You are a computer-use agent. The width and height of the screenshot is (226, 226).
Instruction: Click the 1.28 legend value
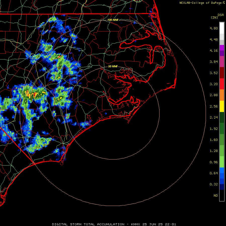[214, 151]
